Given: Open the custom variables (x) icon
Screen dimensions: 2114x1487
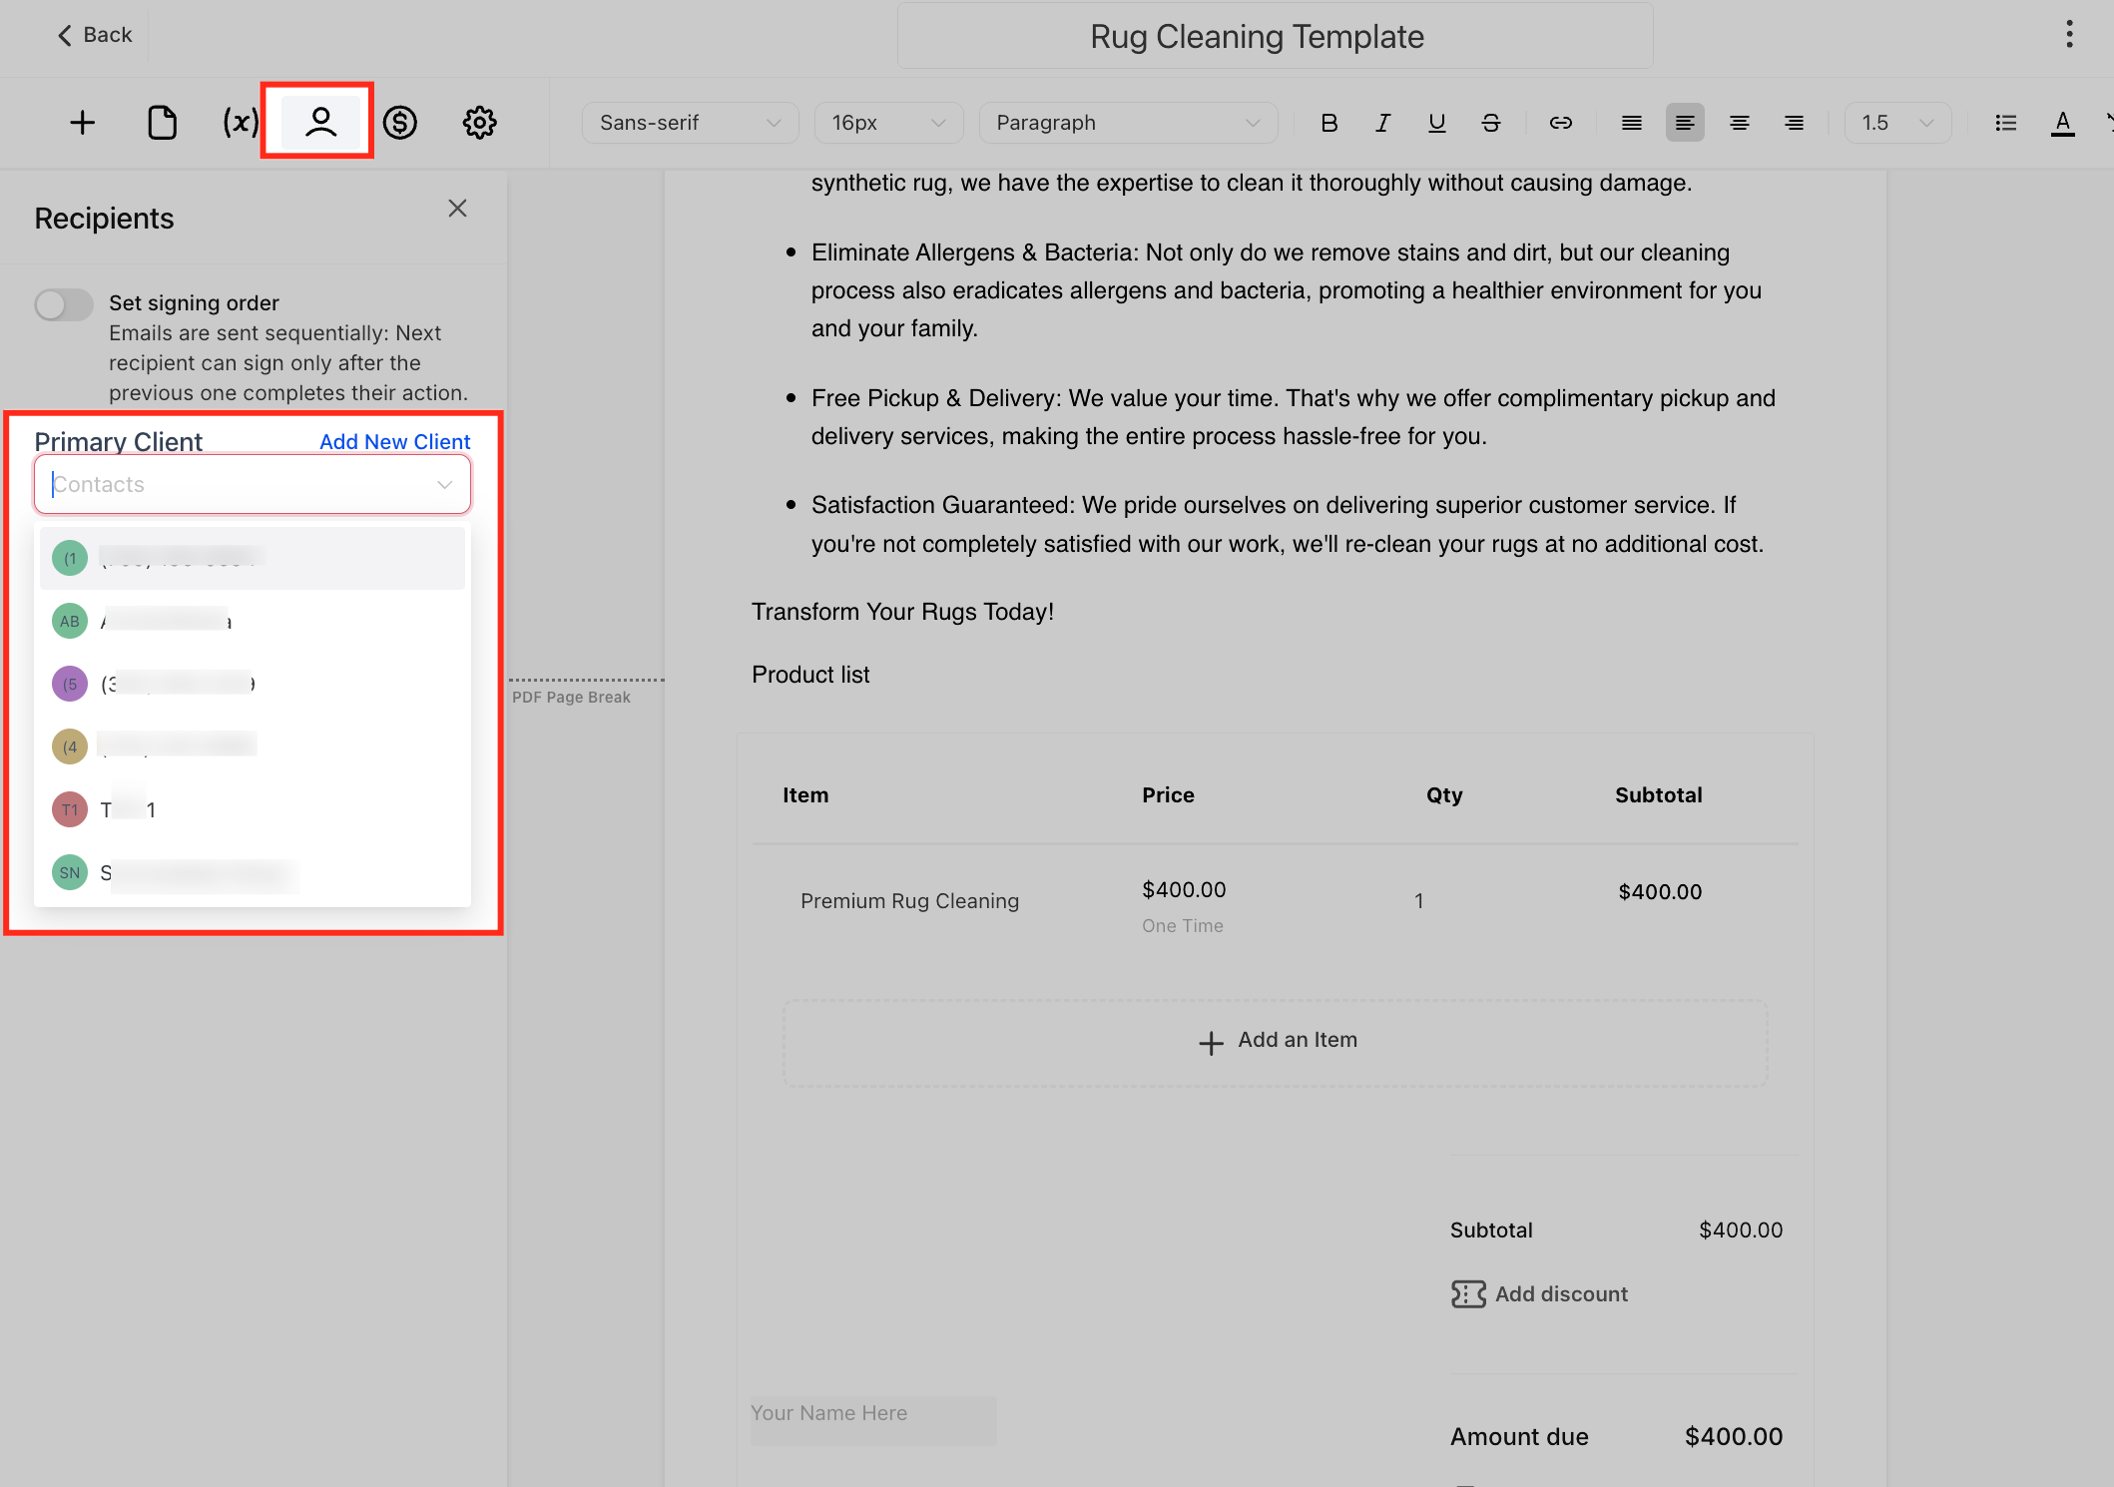Looking at the screenshot, I should pyautogui.click(x=240, y=123).
